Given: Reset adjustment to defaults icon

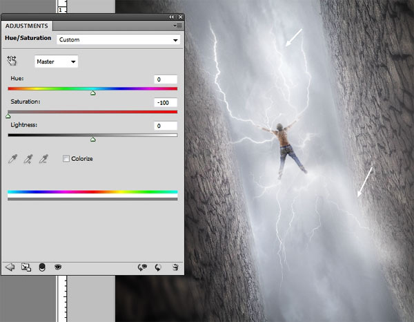Looking at the screenshot, I should (159, 266).
